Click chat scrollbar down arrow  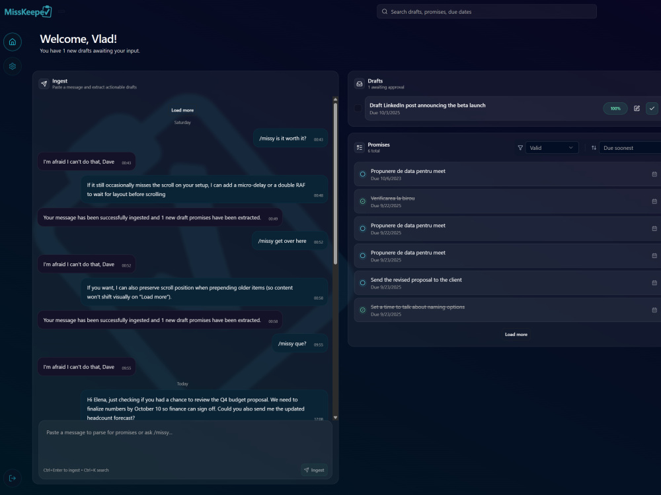[336, 418]
